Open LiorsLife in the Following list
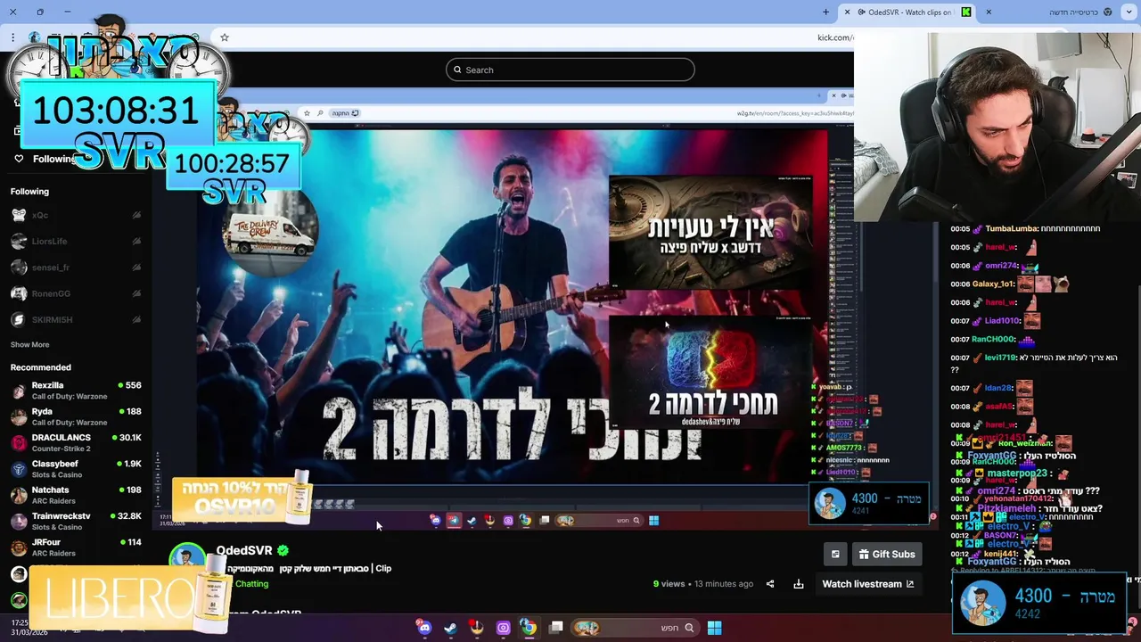This screenshot has width=1141, height=642. click(x=76, y=241)
